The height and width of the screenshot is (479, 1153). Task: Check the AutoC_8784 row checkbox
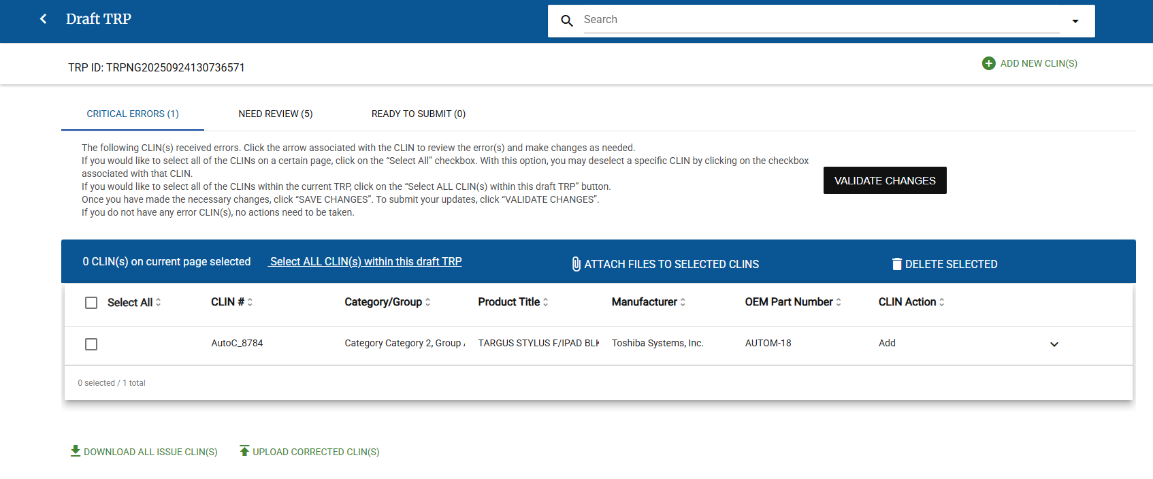point(91,344)
